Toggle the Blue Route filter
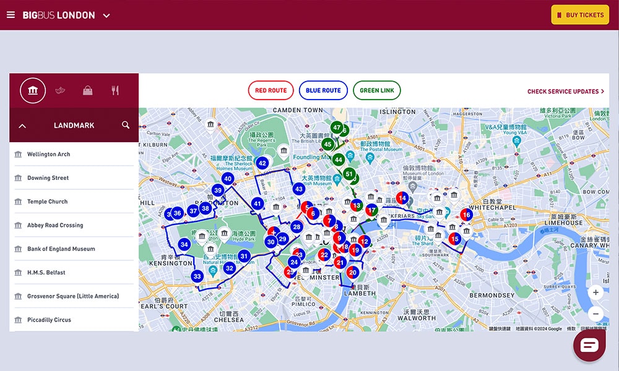This screenshot has width=619, height=371. [323, 90]
